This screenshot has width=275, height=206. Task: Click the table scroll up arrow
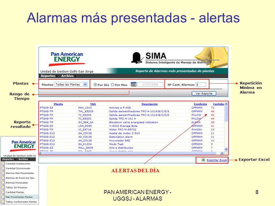pos(226,104)
